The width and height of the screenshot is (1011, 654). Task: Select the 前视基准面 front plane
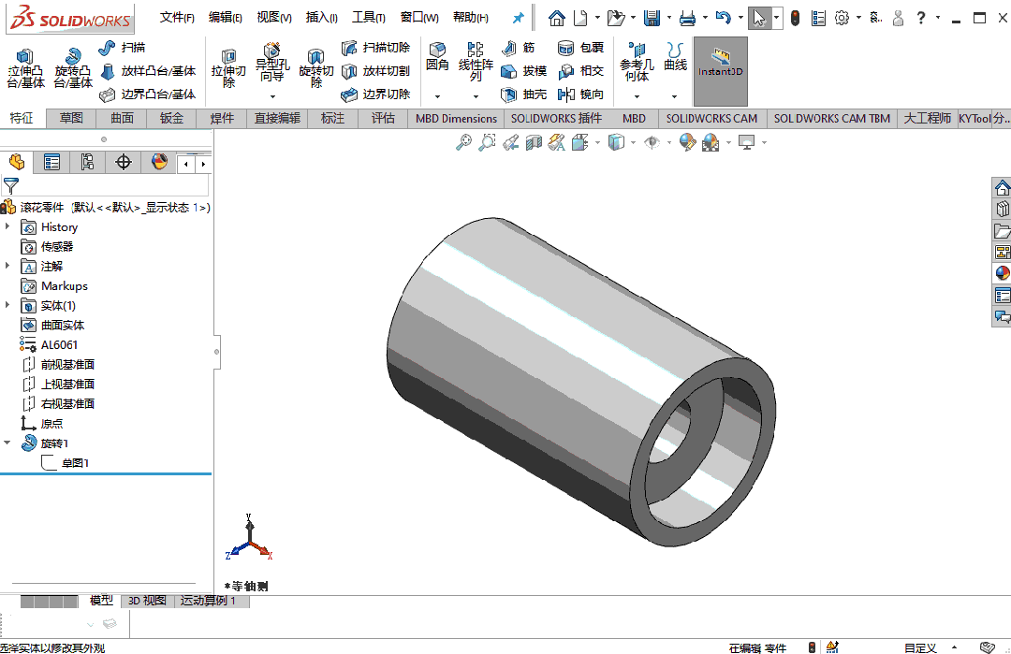point(67,365)
